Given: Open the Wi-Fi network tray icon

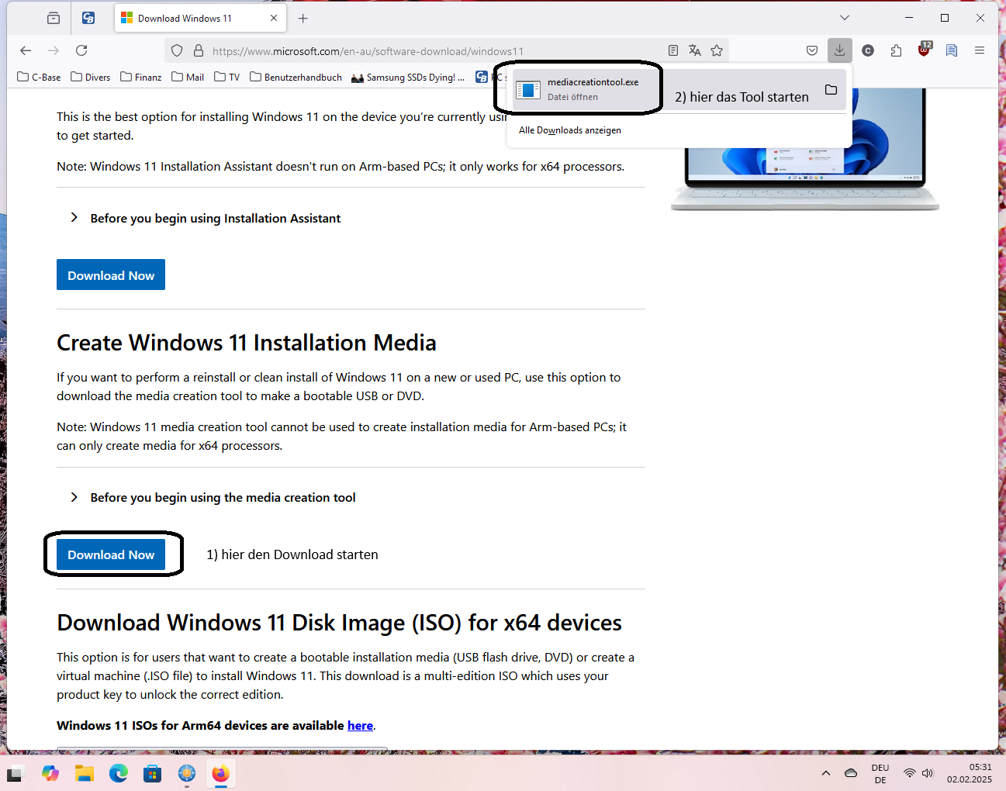Looking at the screenshot, I should pyautogui.click(x=910, y=773).
